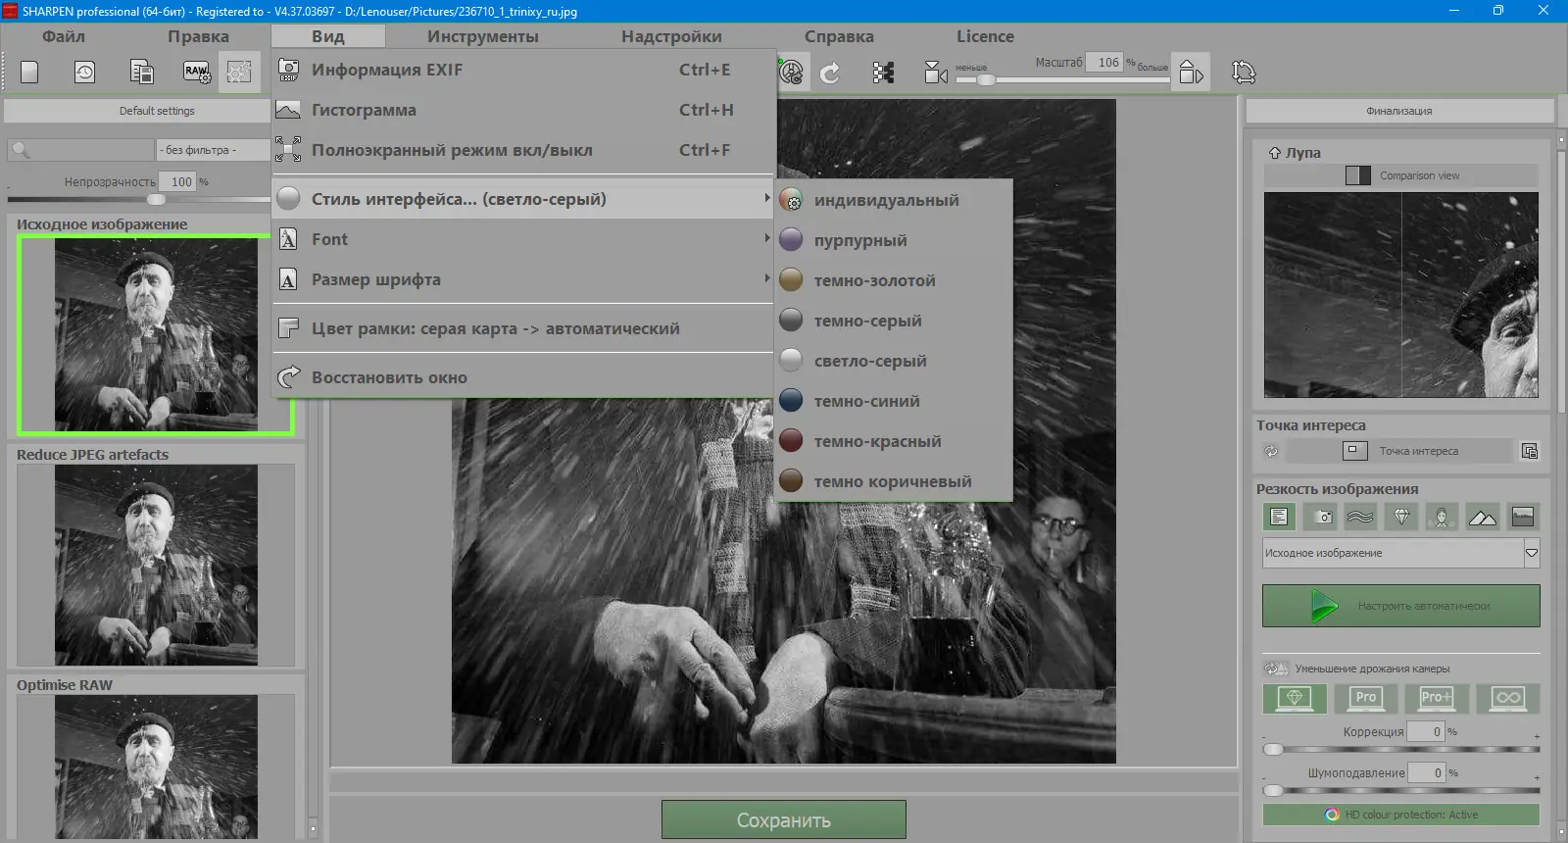1568x843 pixels.
Task: Click Настроить автоматически button
Action: [x=1401, y=606]
